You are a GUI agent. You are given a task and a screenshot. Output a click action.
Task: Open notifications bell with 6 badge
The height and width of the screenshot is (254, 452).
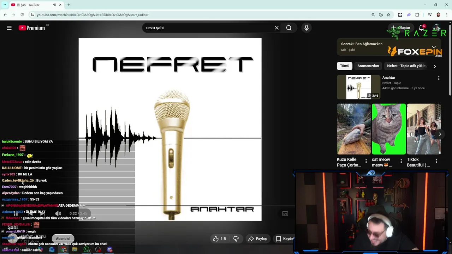click(422, 28)
